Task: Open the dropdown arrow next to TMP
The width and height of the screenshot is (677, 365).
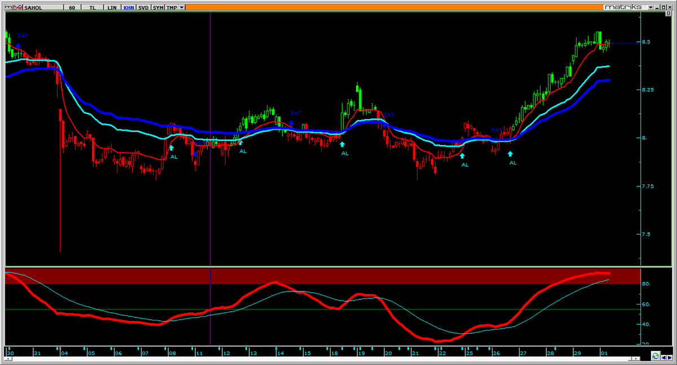Action: tap(181, 7)
